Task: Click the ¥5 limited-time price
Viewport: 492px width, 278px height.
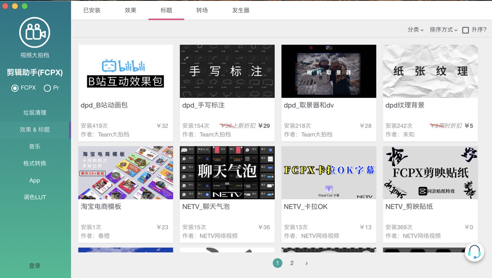Action: 469,126
